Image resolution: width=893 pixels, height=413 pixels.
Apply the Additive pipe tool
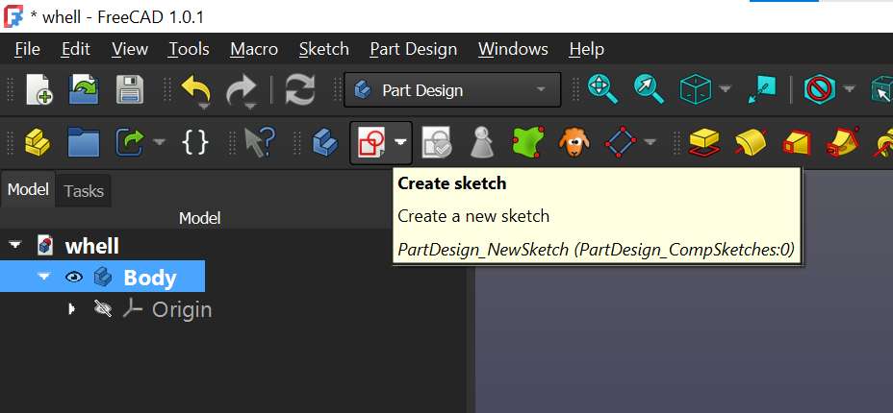pos(842,142)
